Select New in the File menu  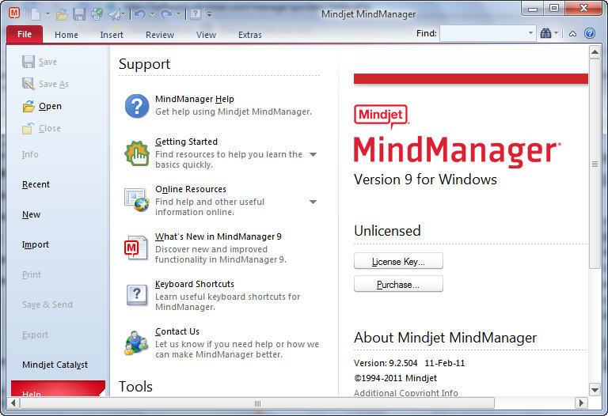[x=32, y=214]
